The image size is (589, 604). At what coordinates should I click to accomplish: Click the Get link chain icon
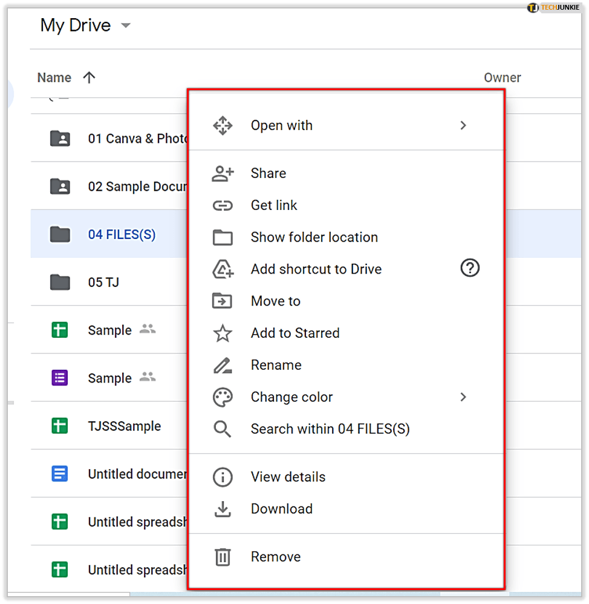(223, 206)
